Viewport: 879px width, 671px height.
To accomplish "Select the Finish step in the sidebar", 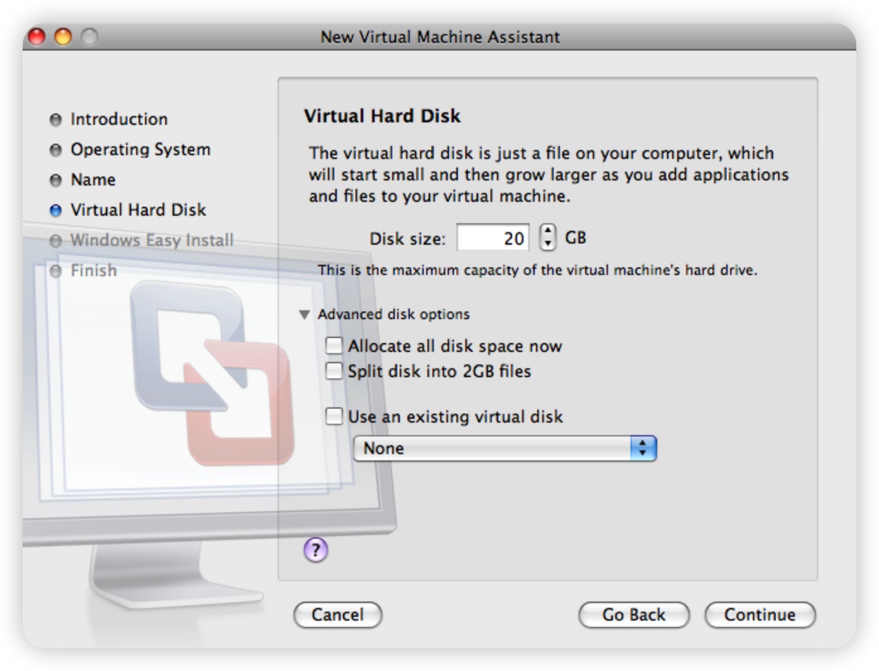I will pos(93,271).
